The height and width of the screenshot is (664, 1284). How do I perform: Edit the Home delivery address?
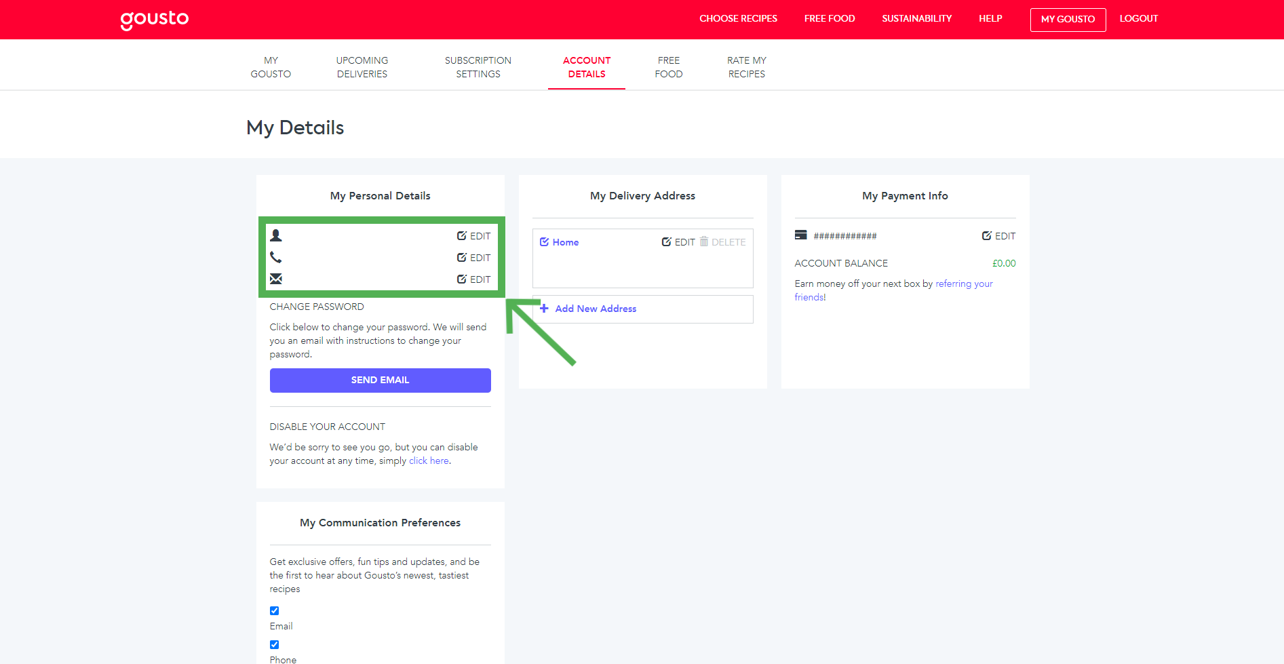pos(678,242)
